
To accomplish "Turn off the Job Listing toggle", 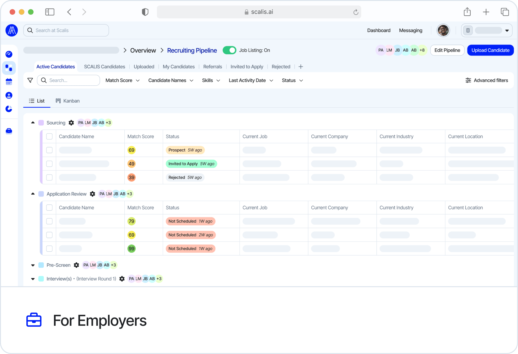I will tap(229, 50).
